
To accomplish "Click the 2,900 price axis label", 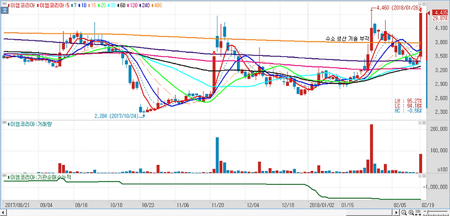I will (x=441, y=84).
